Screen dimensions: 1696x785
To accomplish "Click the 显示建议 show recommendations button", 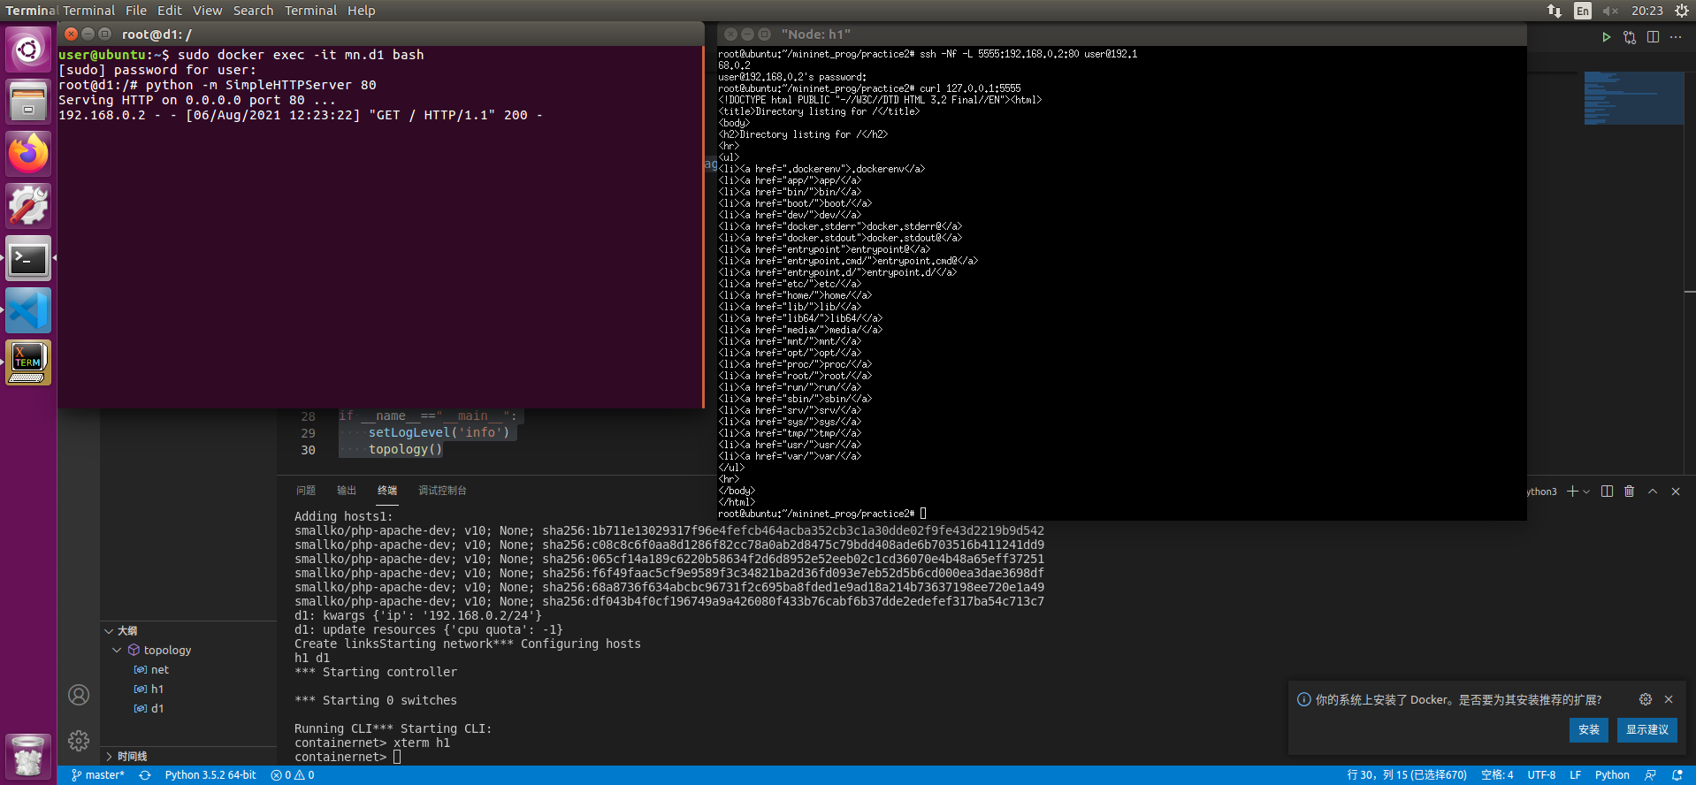I will 1646,729.
